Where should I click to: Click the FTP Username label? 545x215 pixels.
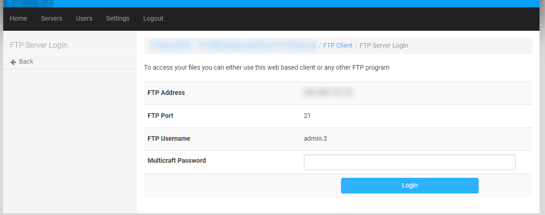tap(169, 138)
